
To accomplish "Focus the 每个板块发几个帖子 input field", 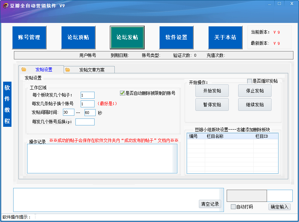I will [87, 95].
